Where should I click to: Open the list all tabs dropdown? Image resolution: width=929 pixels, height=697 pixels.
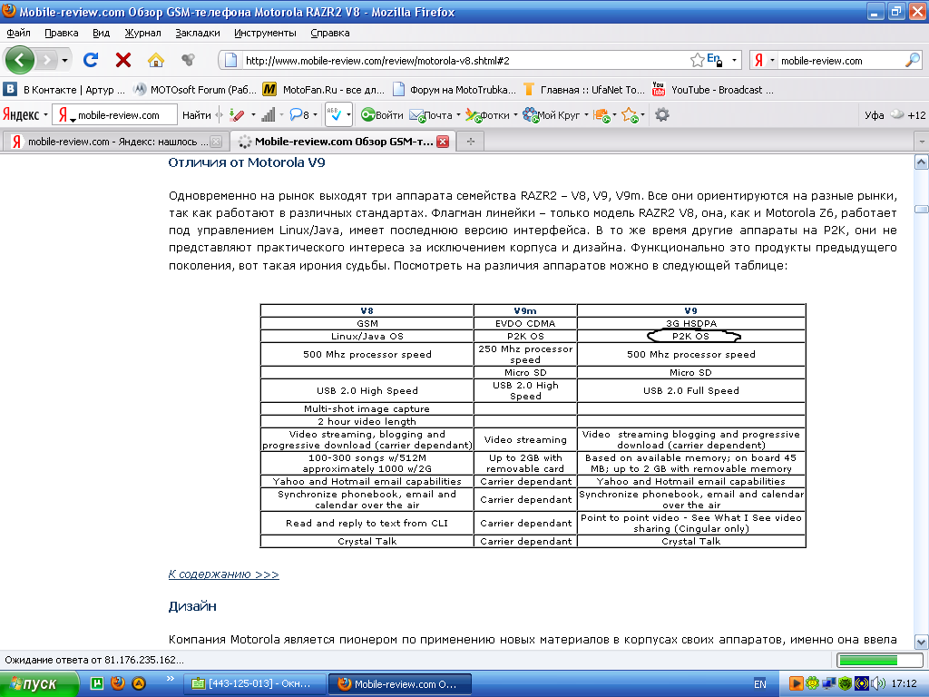point(922,142)
